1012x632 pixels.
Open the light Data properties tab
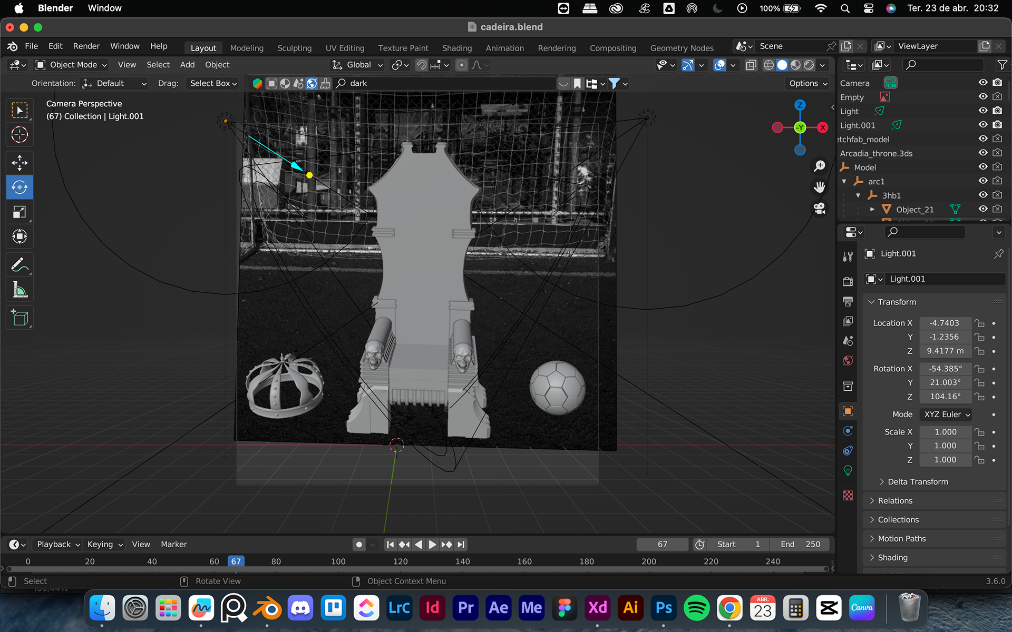point(848,470)
